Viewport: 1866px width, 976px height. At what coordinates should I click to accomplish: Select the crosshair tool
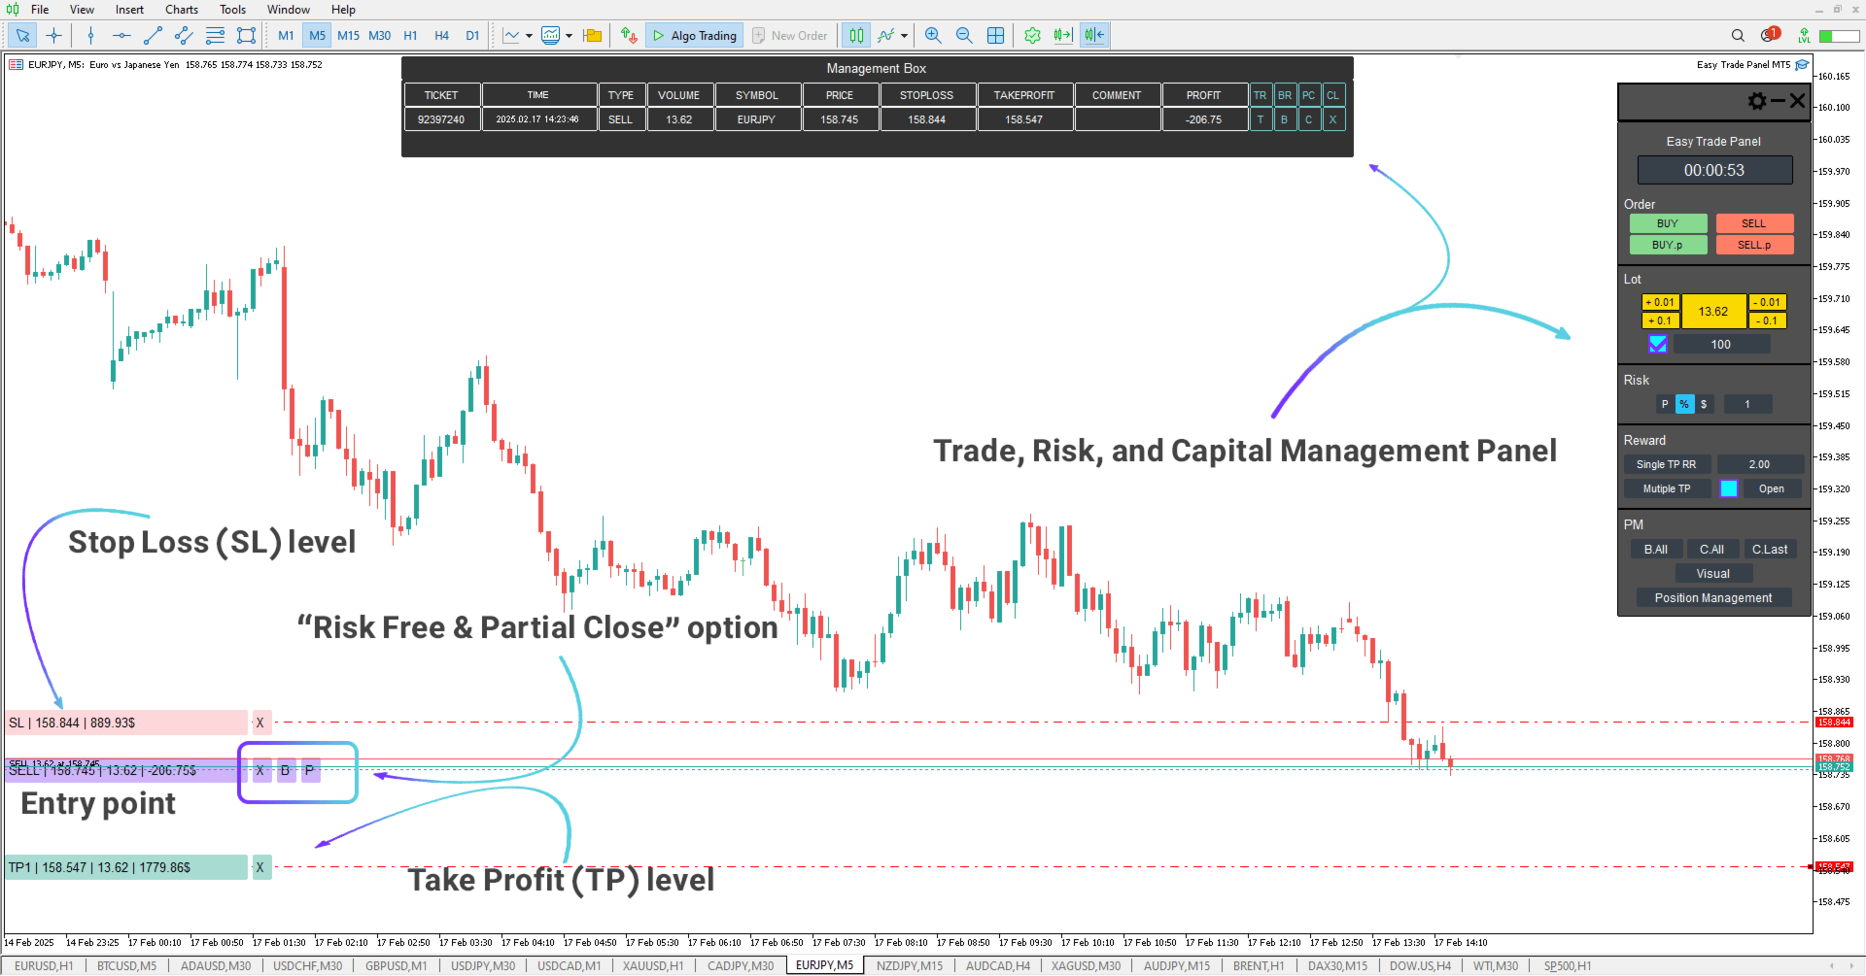pyautogui.click(x=54, y=36)
